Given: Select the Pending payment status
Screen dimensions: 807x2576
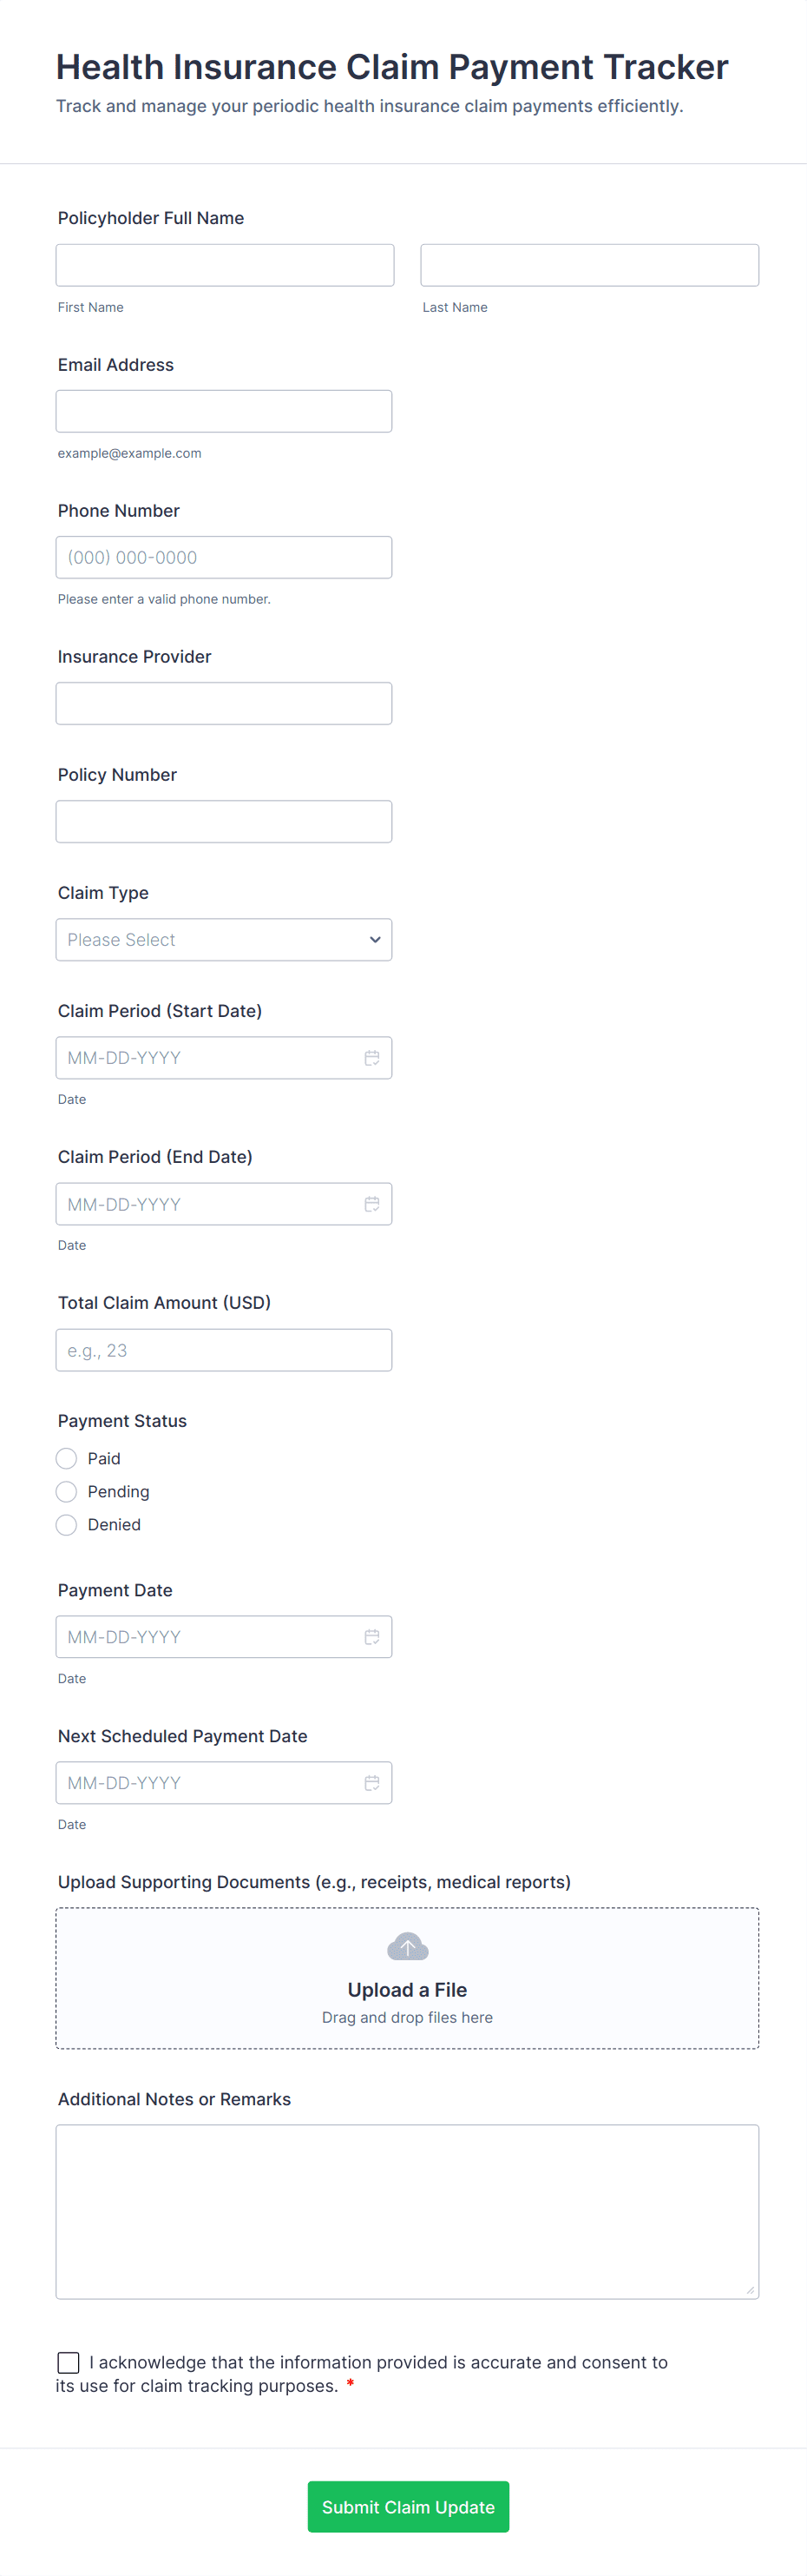Looking at the screenshot, I should tap(67, 1492).
